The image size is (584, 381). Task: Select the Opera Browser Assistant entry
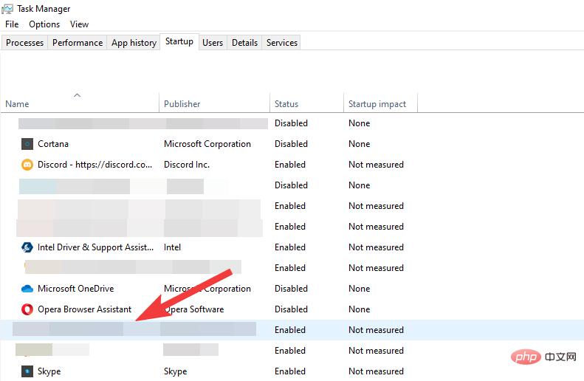tap(85, 309)
